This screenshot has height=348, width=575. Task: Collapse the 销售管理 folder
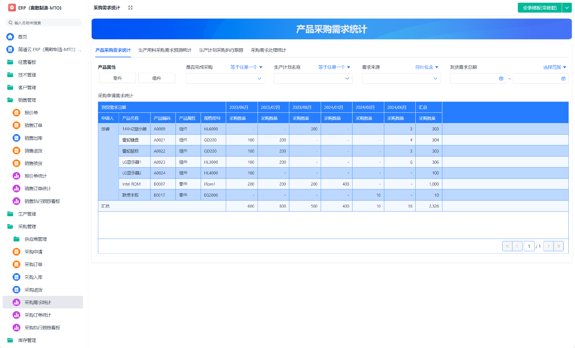point(27,100)
